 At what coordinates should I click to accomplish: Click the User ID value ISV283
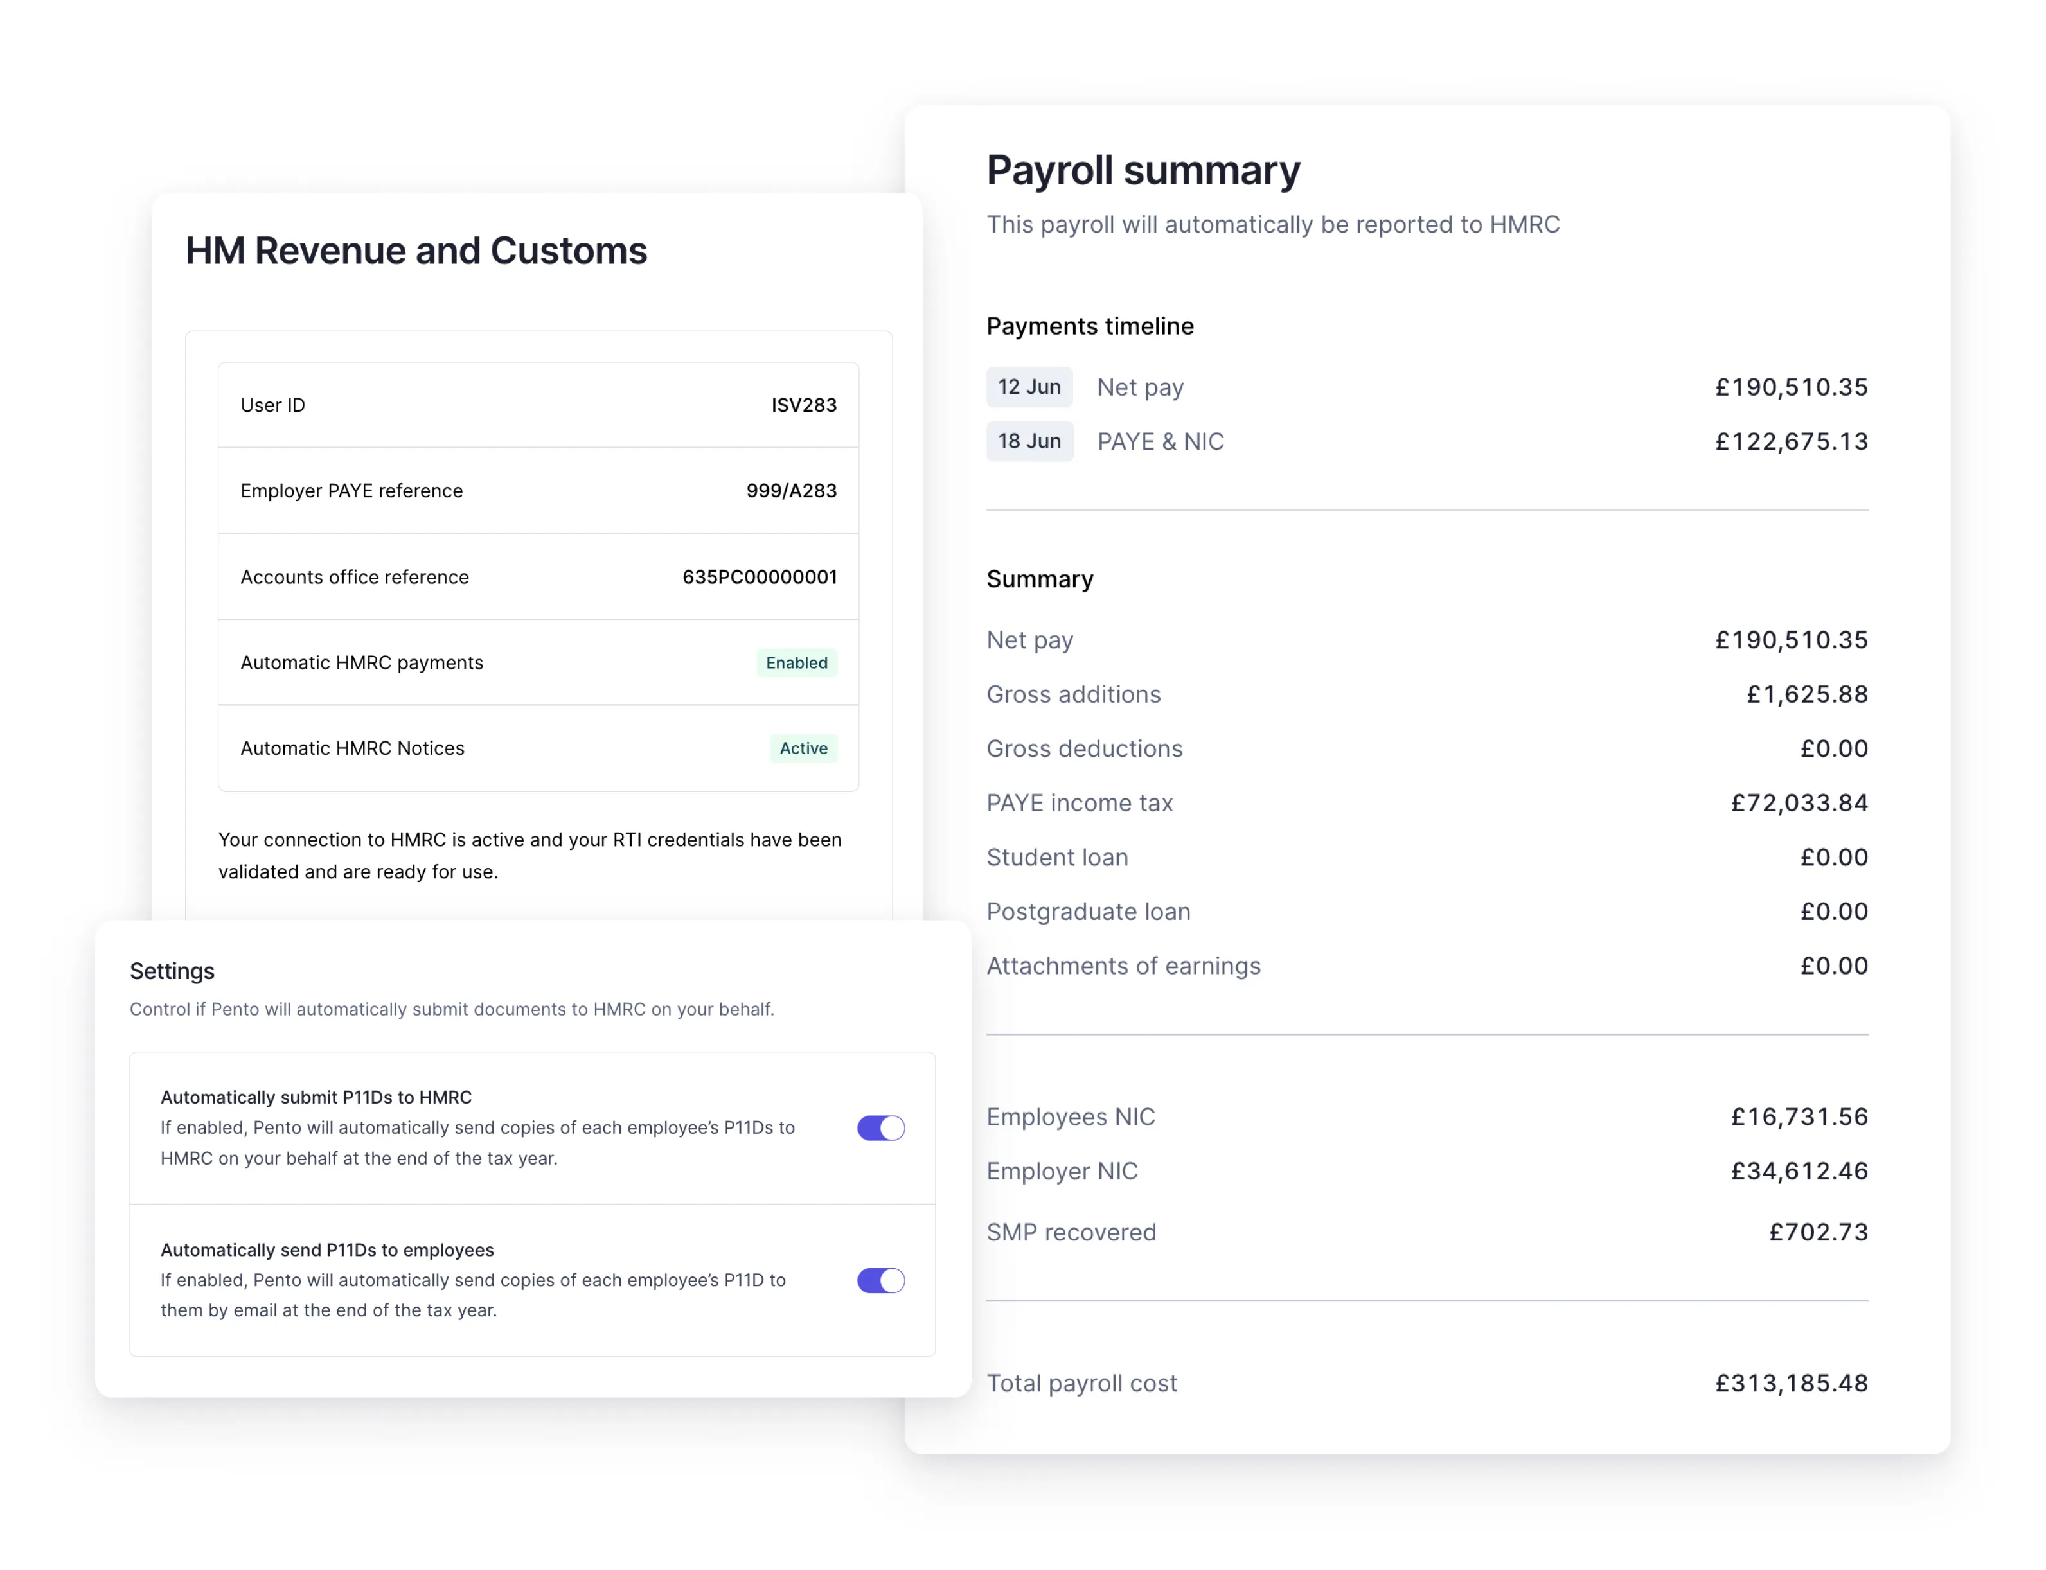804,405
